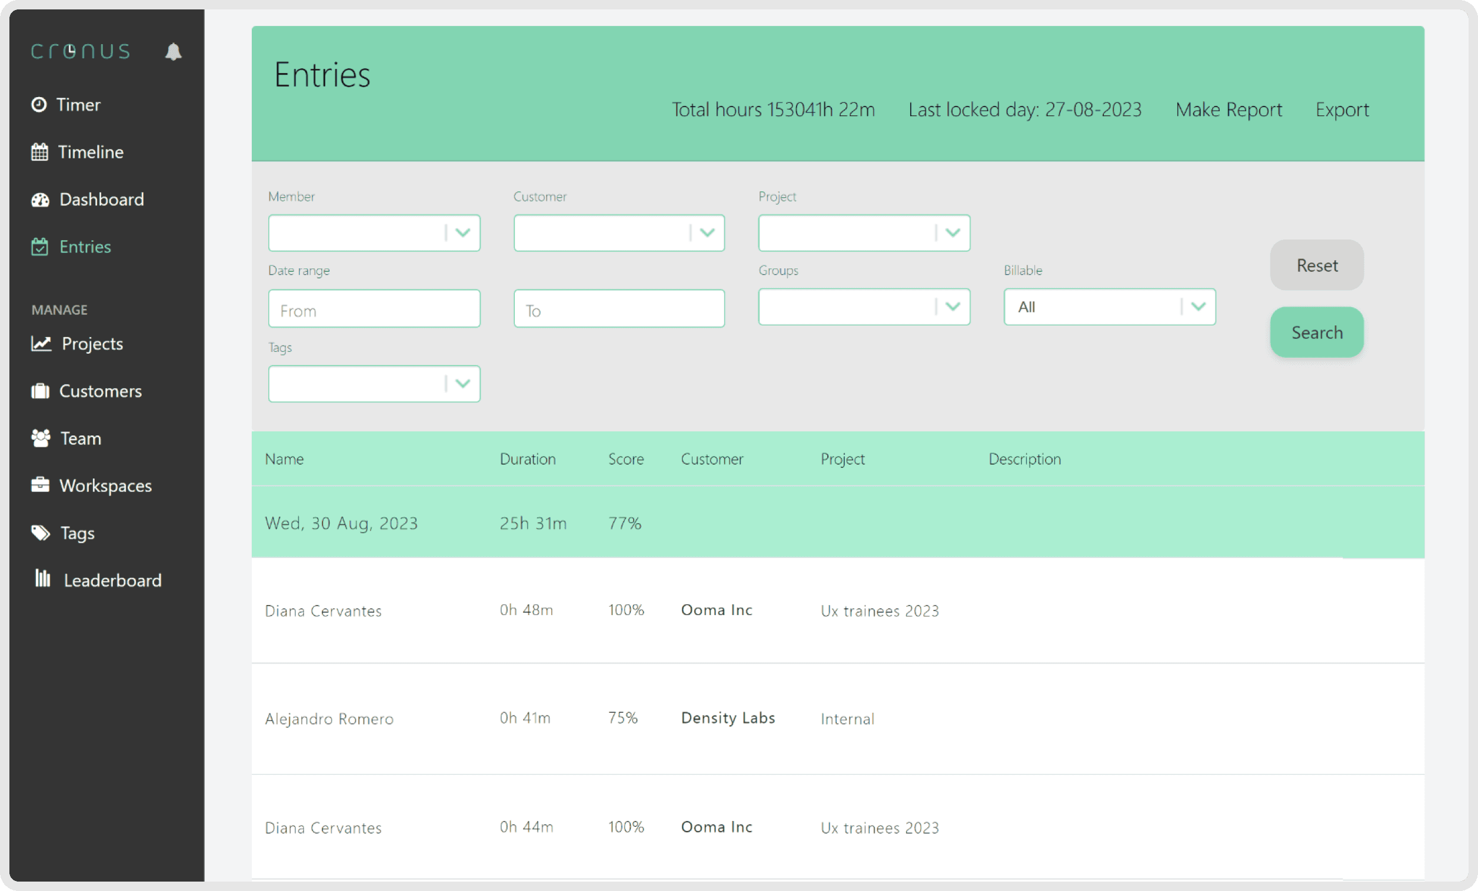Open the Tags filter dropdown
1478x891 pixels.
[462, 383]
